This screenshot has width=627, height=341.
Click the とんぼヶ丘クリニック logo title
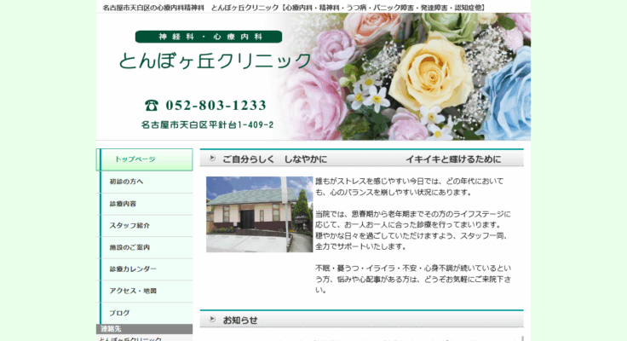[216, 61]
